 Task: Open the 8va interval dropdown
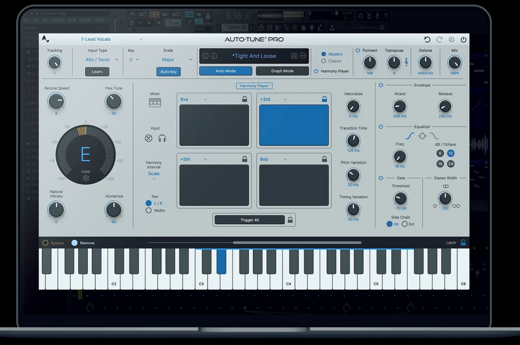click(x=194, y=99)
